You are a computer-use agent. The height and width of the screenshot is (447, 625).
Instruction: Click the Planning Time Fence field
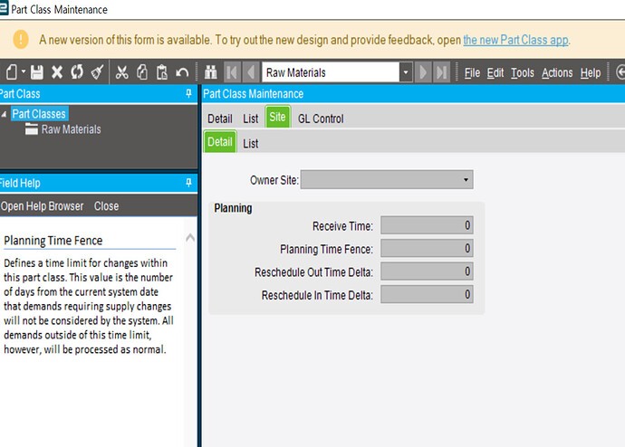pos(427,248)
